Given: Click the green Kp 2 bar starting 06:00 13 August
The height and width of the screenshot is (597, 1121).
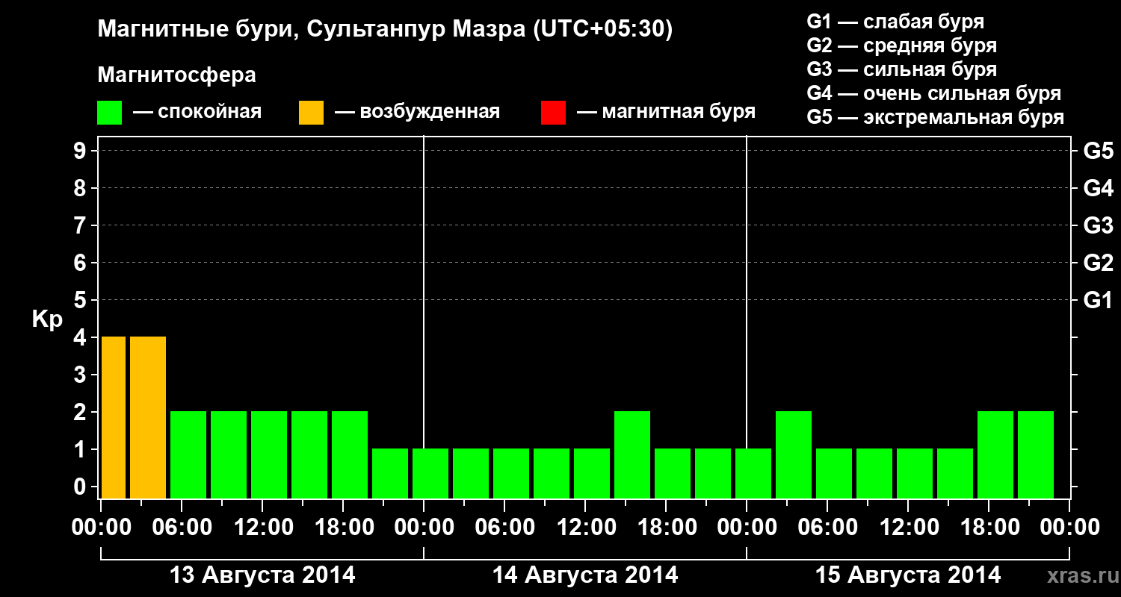Looking at the screenshot, I should point(188,454).
